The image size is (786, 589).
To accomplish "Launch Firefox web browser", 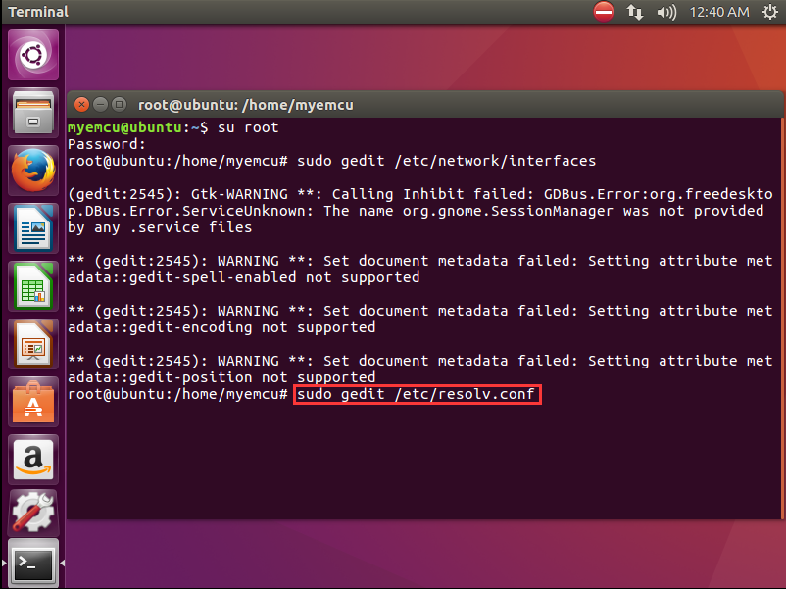I will (x=33, y=171).
